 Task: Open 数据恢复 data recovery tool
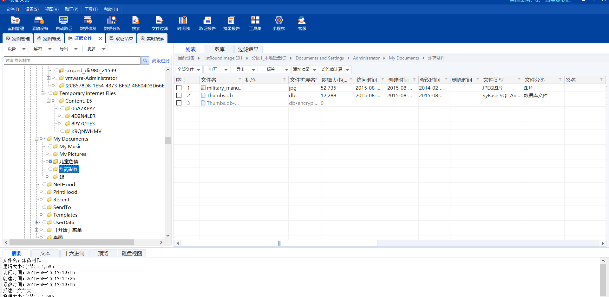click(88, 23)
